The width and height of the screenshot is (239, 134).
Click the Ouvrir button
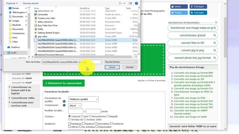click(112, 67)
